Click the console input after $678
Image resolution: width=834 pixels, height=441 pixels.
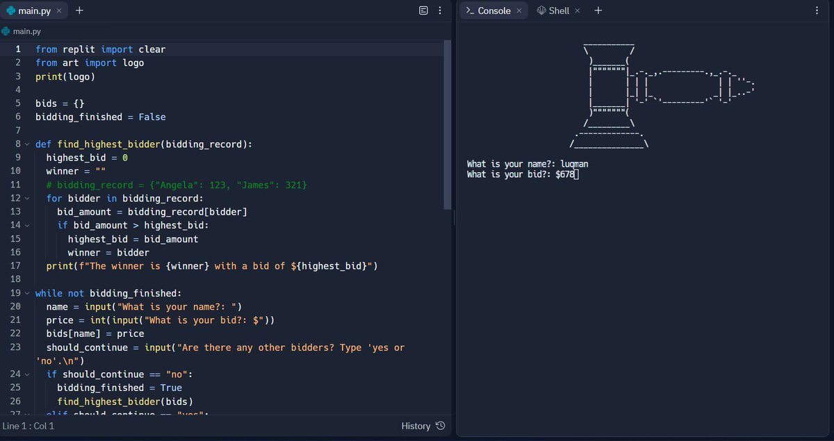coord(578,174)
